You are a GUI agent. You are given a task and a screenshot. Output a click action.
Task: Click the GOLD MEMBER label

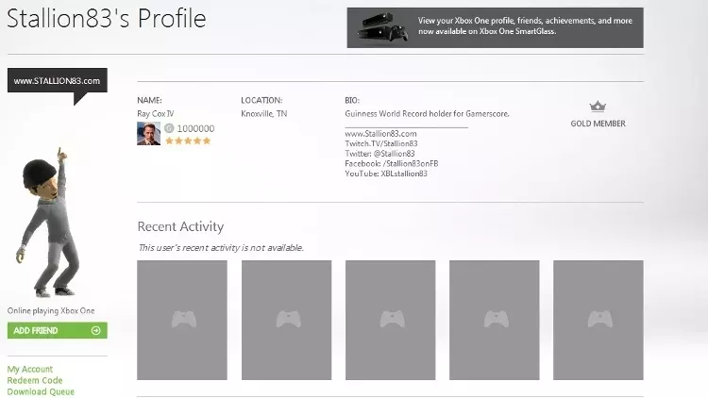(x=598, y=124)
